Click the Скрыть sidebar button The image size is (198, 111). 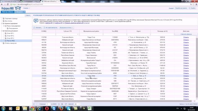(x=28, y=15)
